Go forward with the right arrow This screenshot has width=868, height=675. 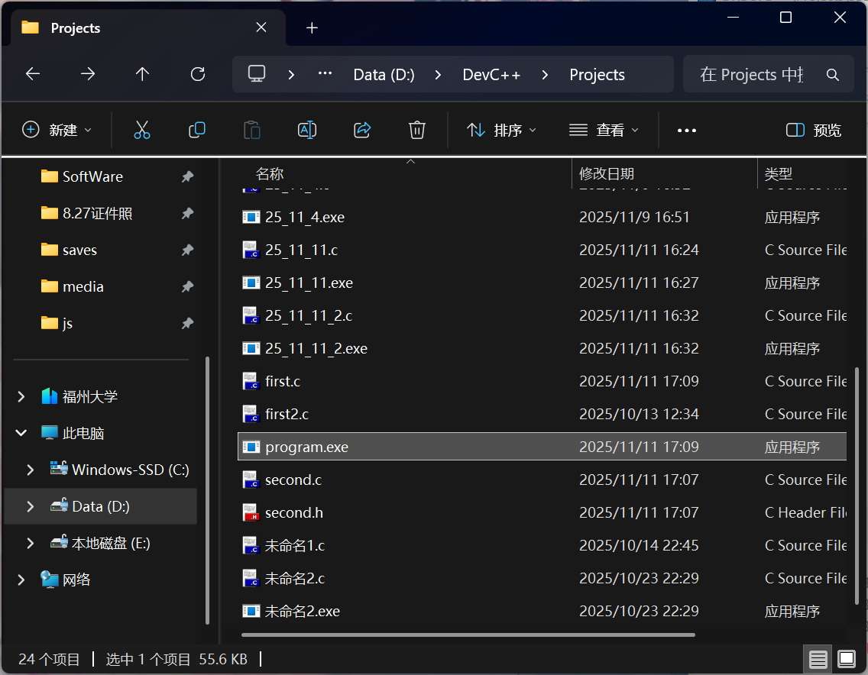[87, 73]
